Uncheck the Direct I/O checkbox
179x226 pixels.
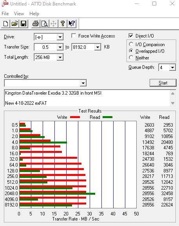click(131, 36)
